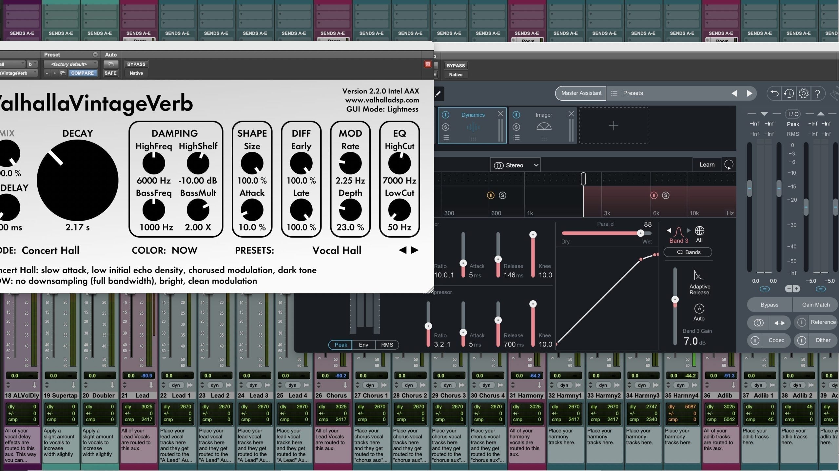Click the empty module slot to add a module
This screenshot has height=471, width=839.
pos(613,126)
